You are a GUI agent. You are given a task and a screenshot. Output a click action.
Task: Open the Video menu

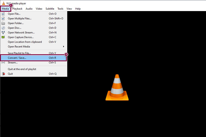point(39,9)
